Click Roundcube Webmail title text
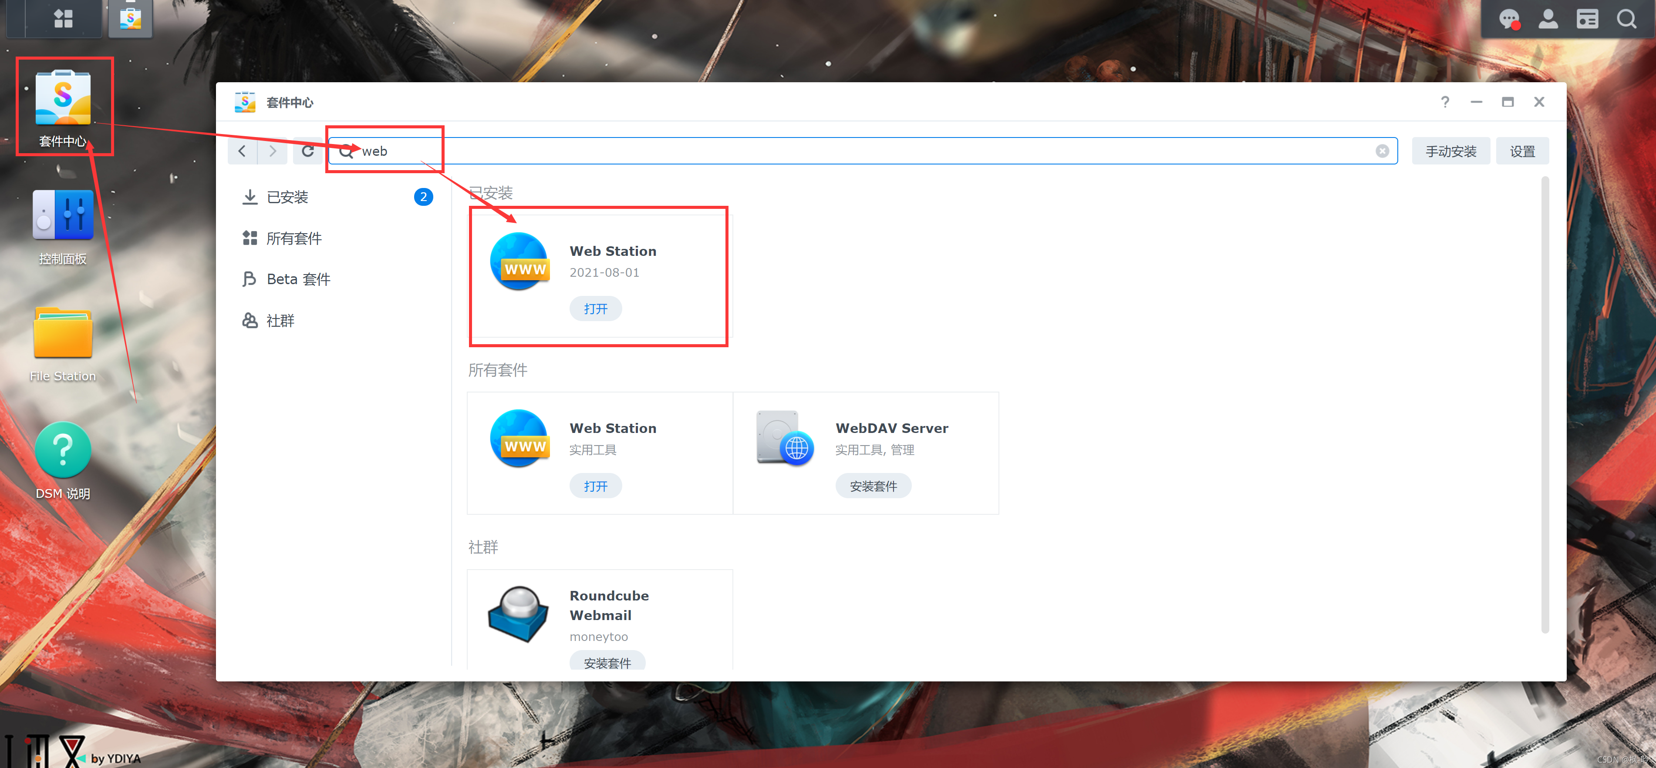 (609, 606)
